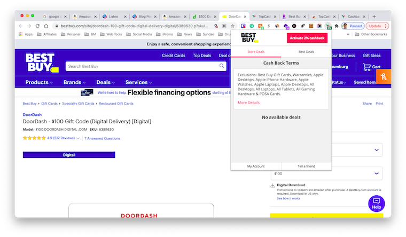Open More Details link in cashback terms

point(248,102)
